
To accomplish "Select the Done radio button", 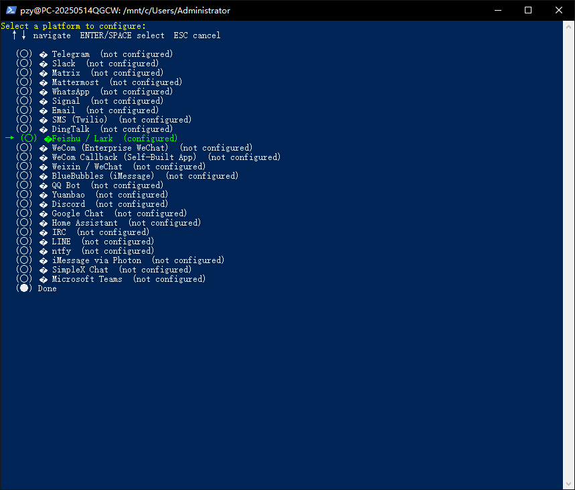I will click(x=24, y=289).
